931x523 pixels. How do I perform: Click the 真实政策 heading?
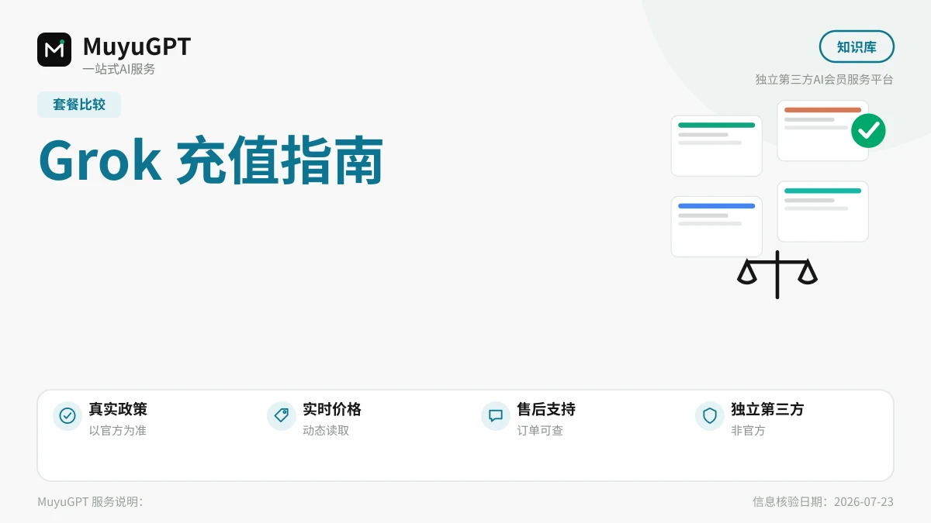pos(118,409)
